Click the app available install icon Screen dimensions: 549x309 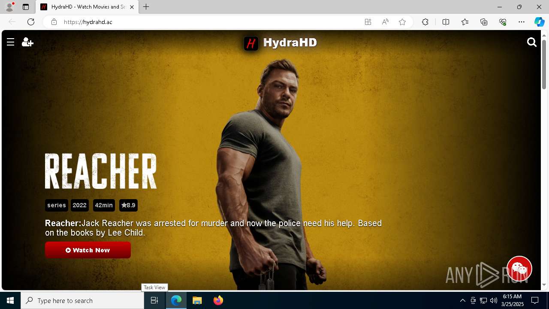pos(368,22)
